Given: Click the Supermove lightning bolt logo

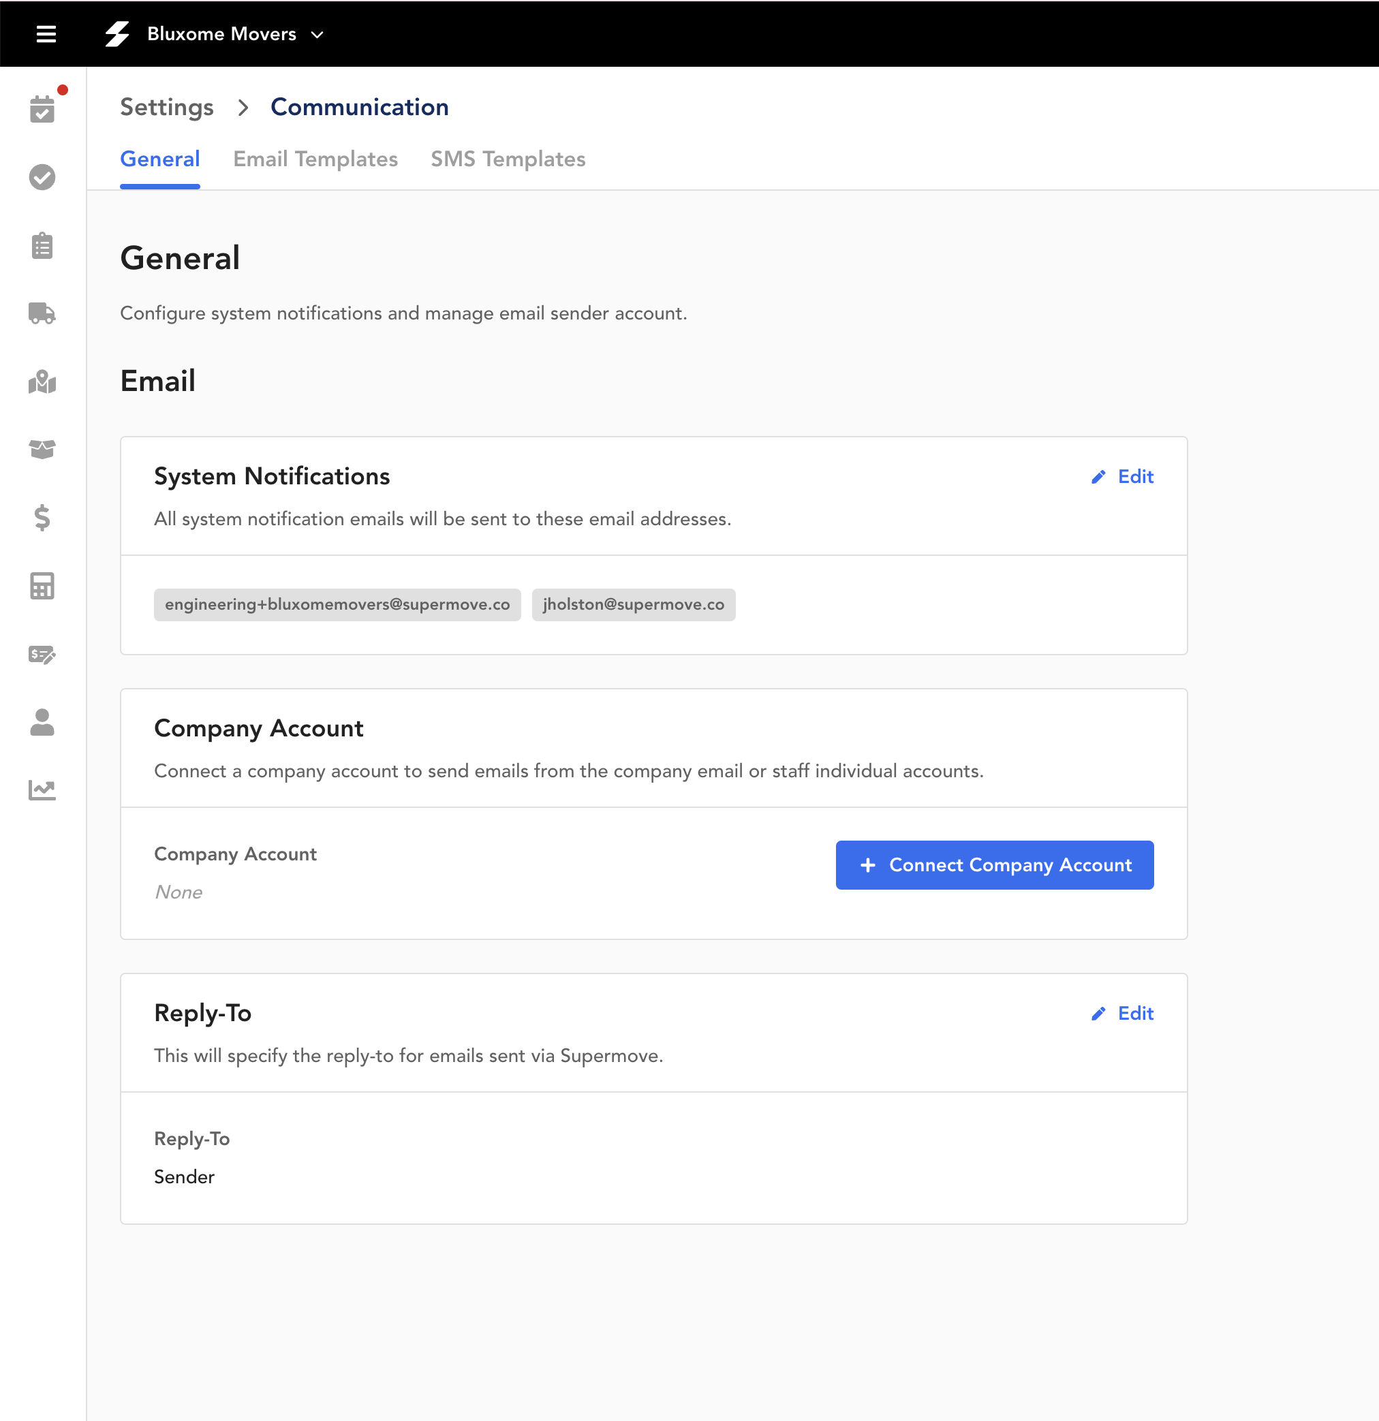Looking at the screenshot, I should (117, 34).
